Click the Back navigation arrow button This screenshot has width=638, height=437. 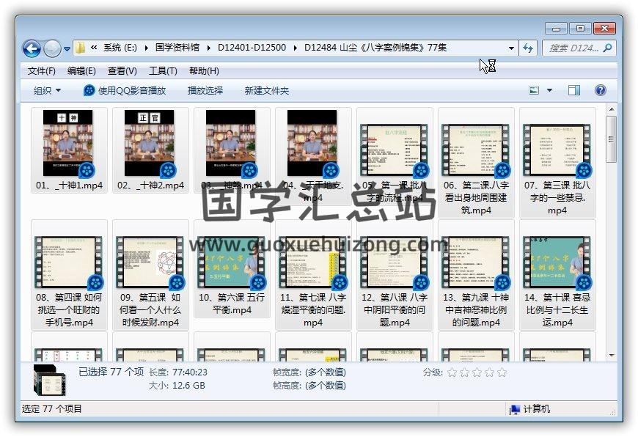[x=32, y=49]
